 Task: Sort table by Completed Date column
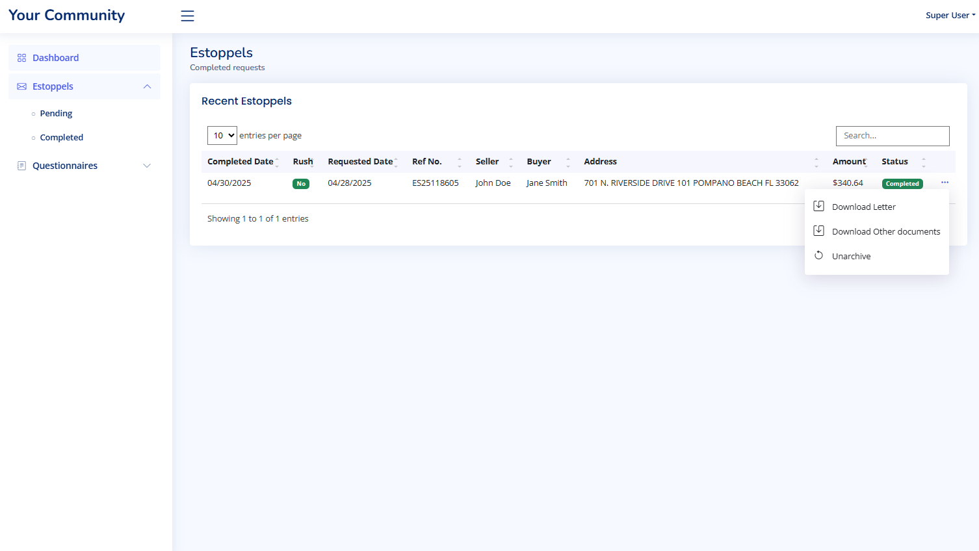pyautogui.click(x=241, y=162)
